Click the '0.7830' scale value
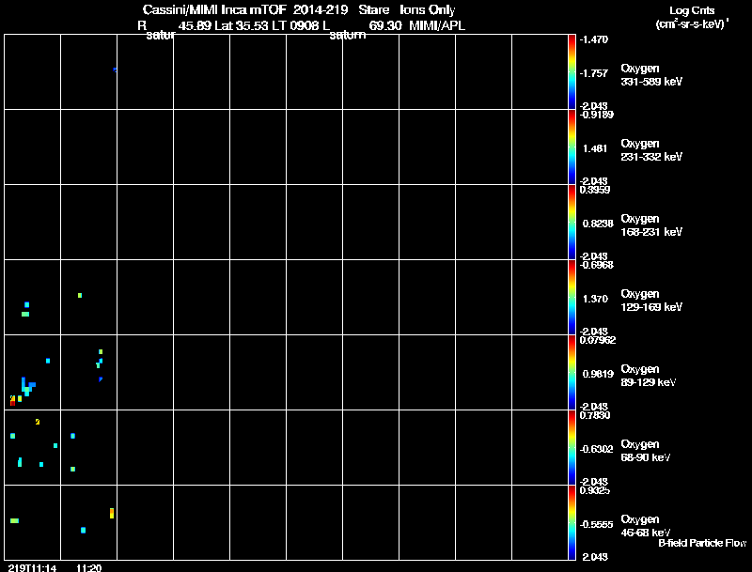The image size is (752, 572). (x=595, y=415)
